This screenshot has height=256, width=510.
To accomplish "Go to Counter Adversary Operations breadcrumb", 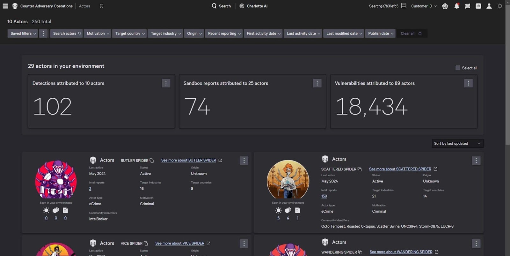I will coord(46,6).
